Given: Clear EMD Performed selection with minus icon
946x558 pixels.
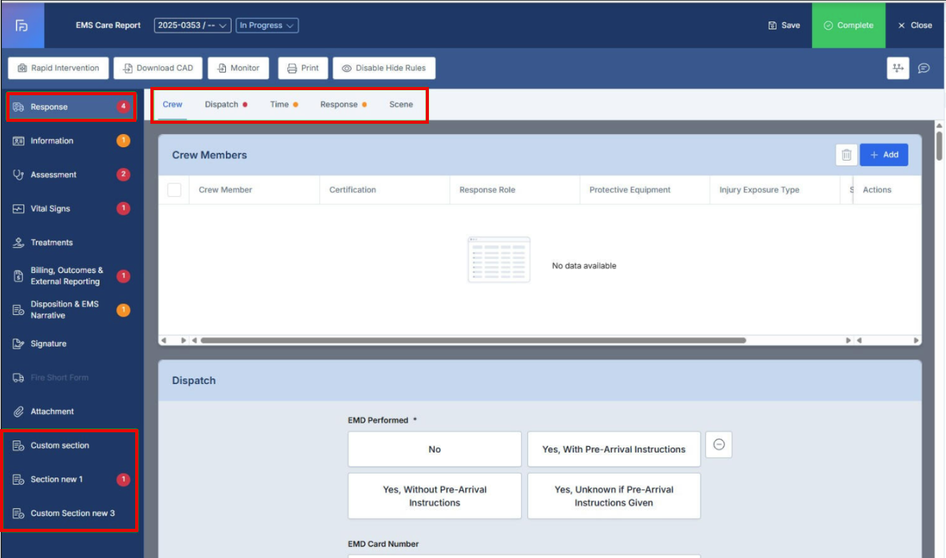Looking at the screenshot, I should pyautogui.click(x=719, y=445).
